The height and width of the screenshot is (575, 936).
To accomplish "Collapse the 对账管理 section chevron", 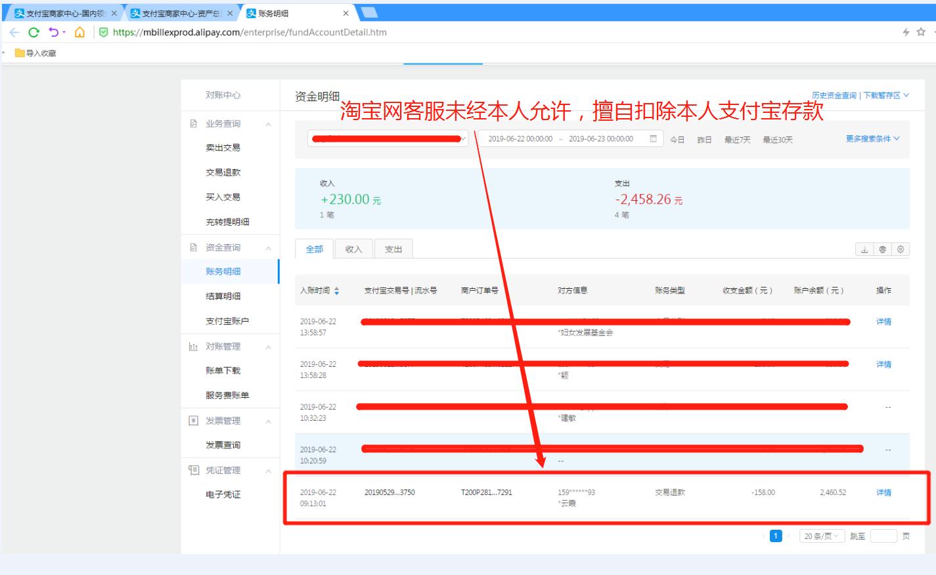I will pos(268,347).
